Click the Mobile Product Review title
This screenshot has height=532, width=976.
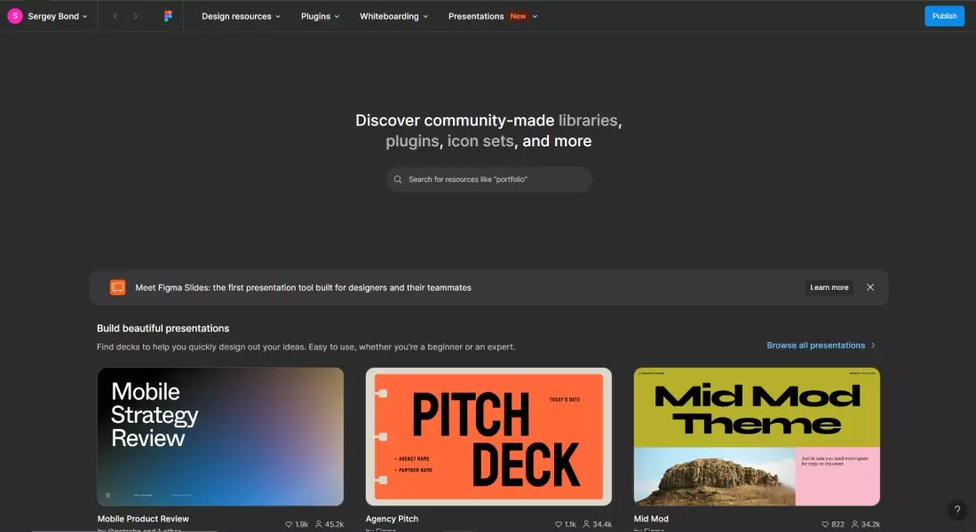click(143, 519)
